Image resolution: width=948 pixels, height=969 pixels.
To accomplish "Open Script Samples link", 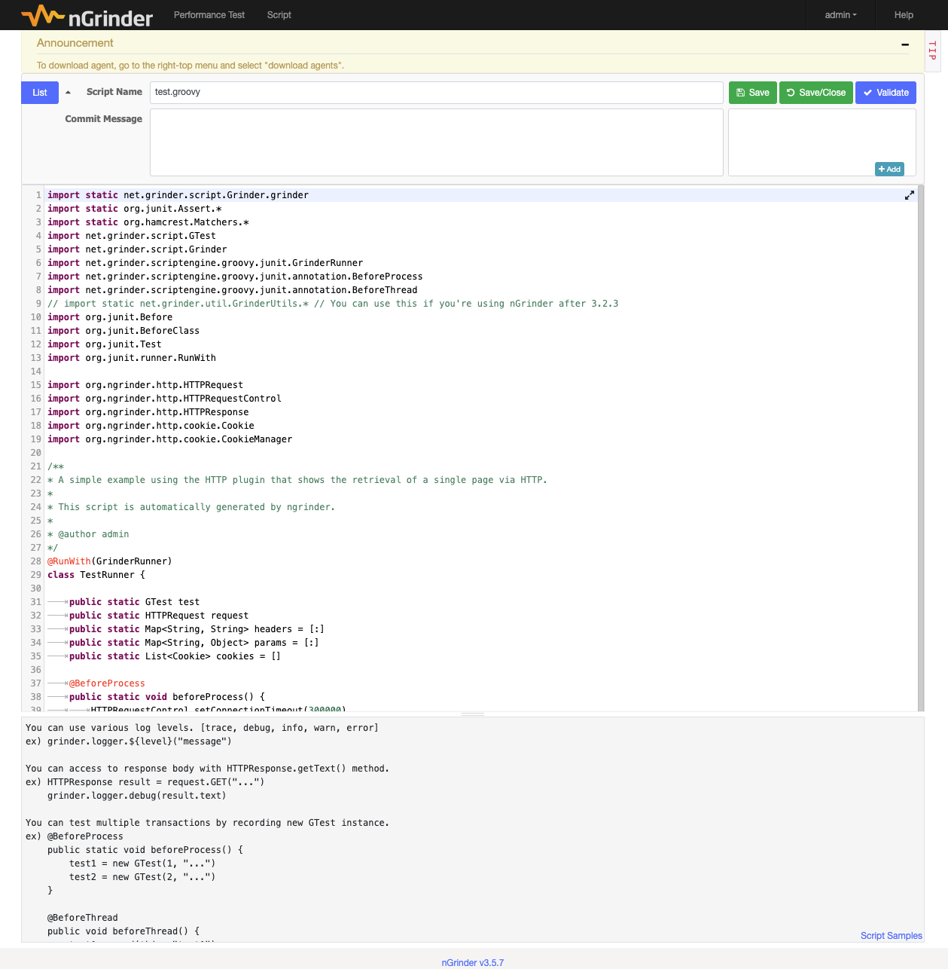I will tap(892, 936).
